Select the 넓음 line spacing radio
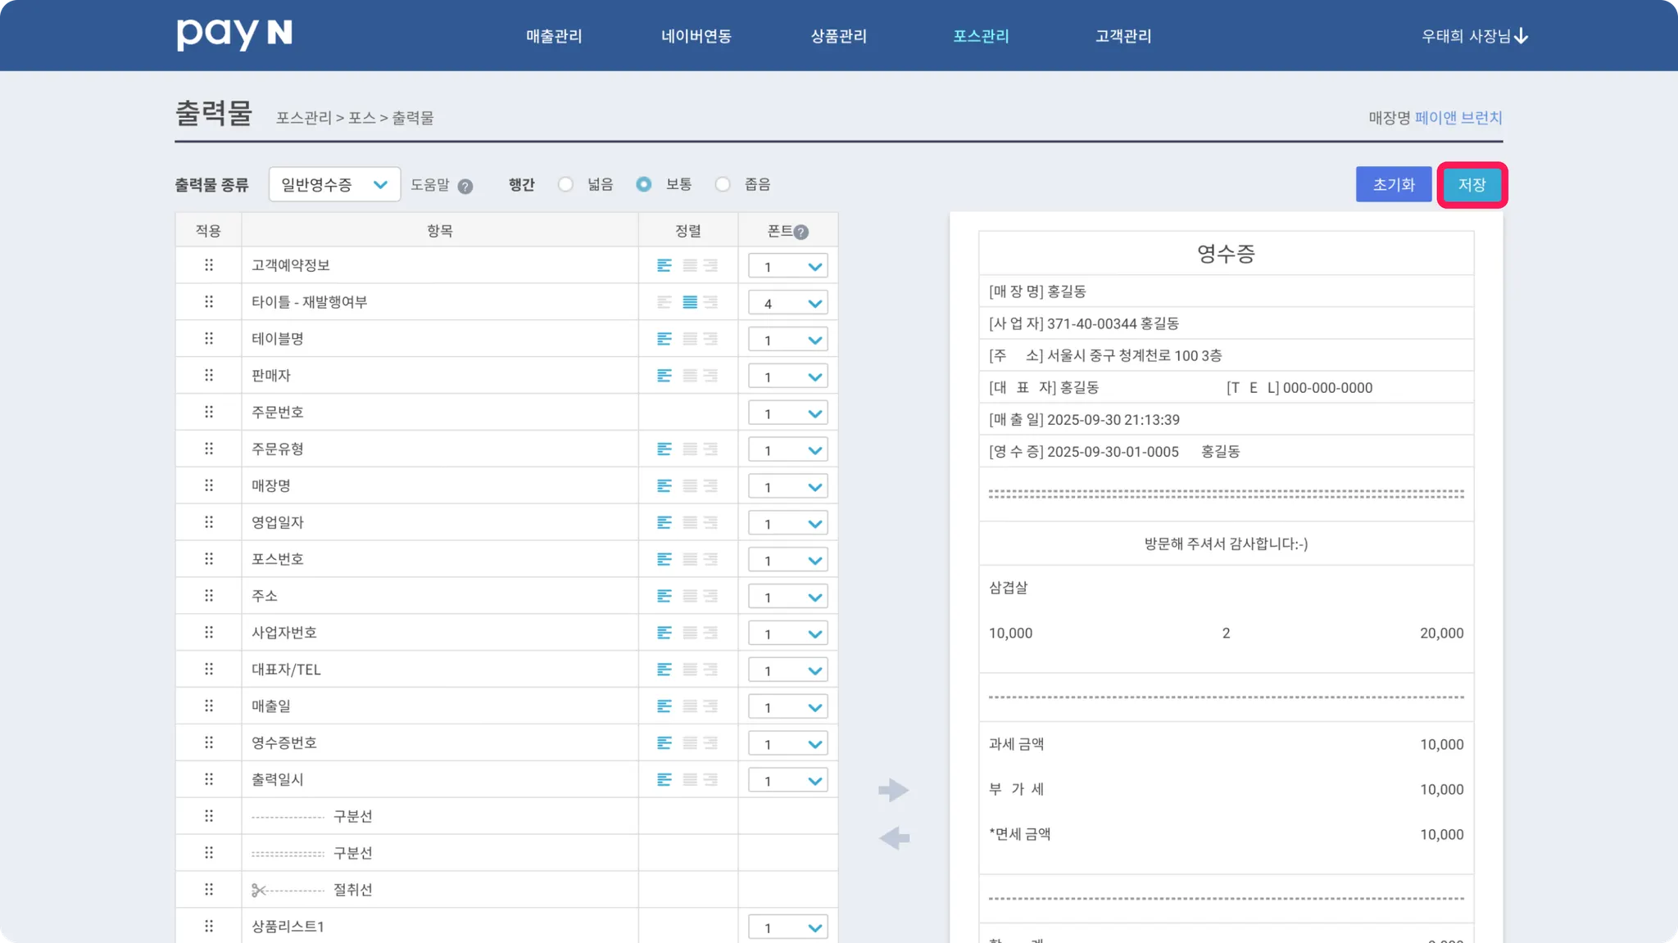The height and width of the screenshot is (943, 1678). pos(565,184)
